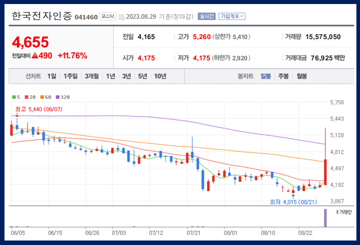Click the green 5-day moving average swatch
This screenshot has height=245, width=360.
pyautogui.click(x=14, y=97)
